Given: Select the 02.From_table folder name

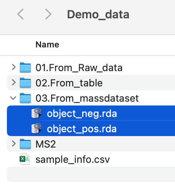Looking at the screenshot, I should tap(69, 83).
